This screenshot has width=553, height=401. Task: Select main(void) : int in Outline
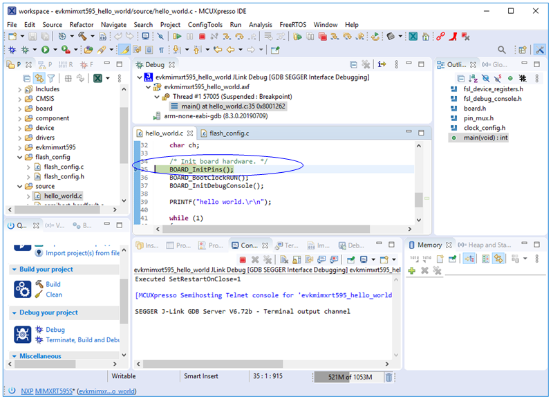tap(485, 138)
